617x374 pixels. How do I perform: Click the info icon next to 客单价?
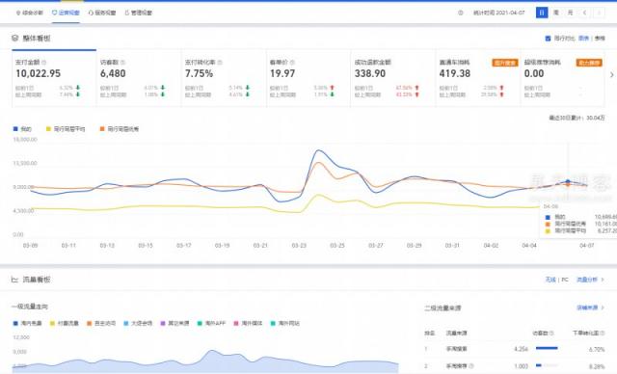[x=292, y=63]
